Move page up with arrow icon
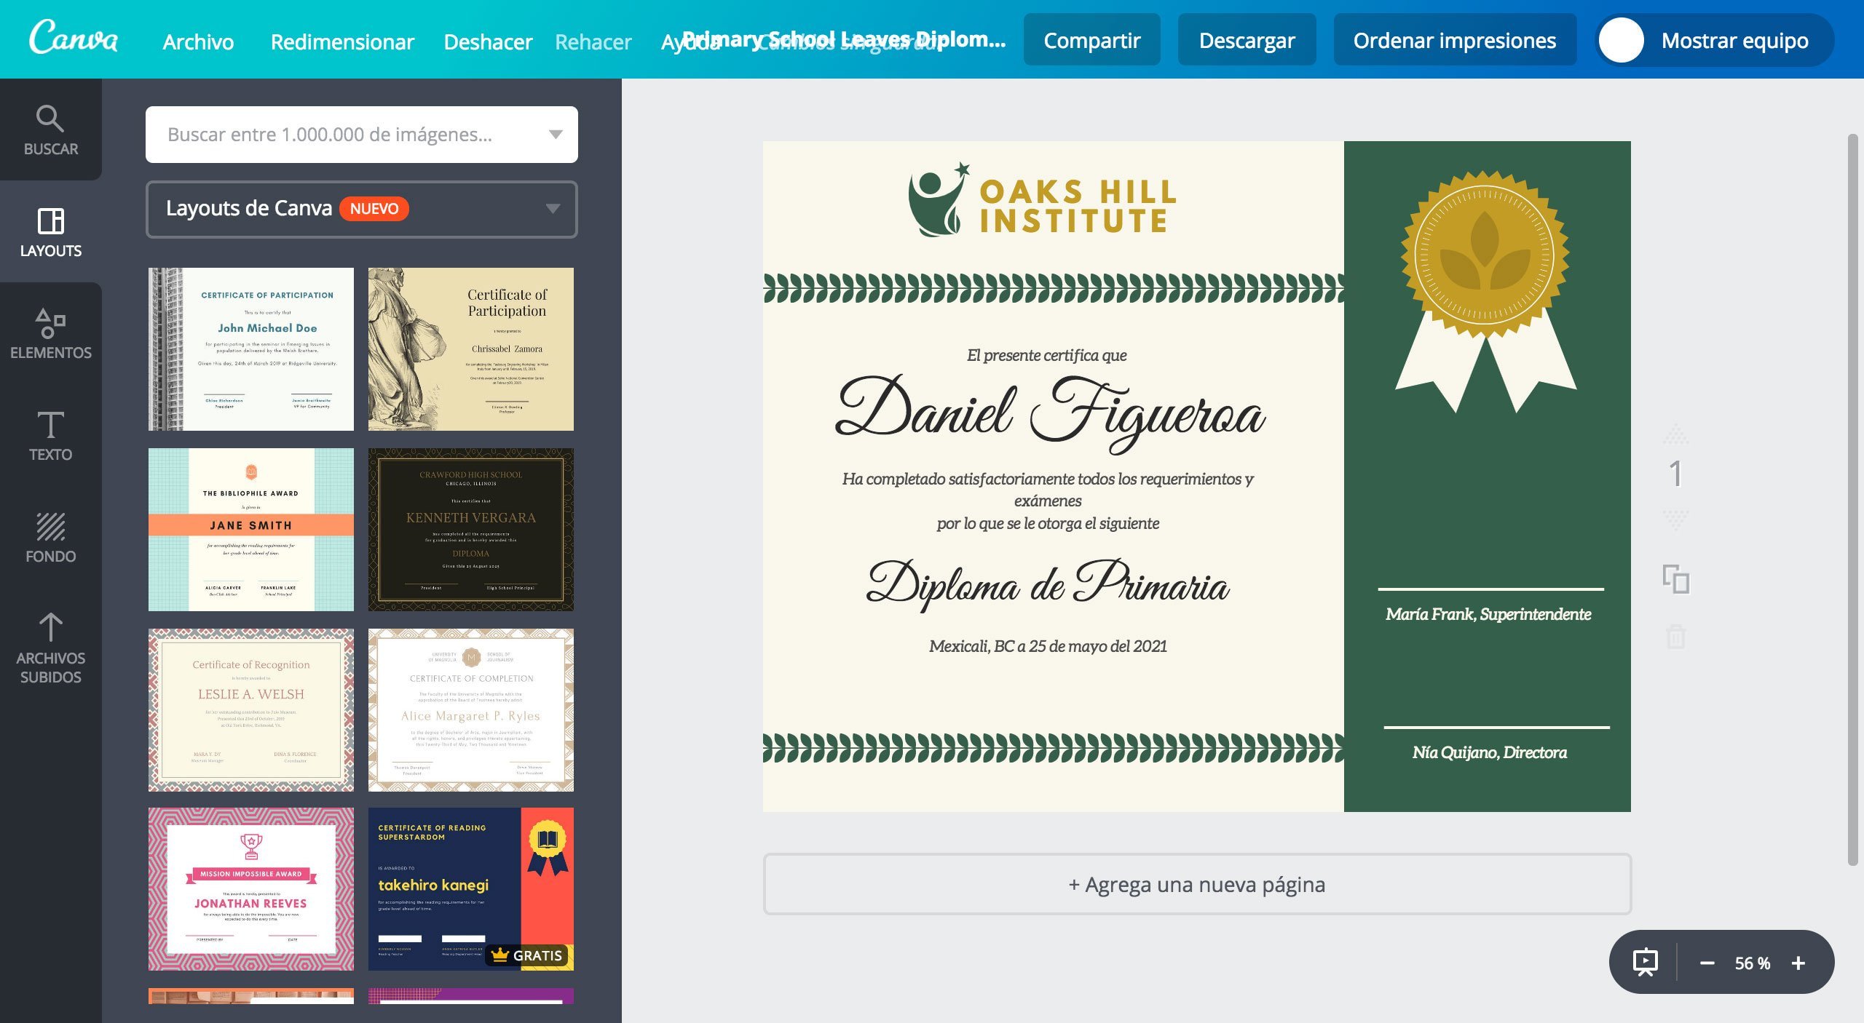The height and width of the screenshot is (1023, 1864). coord(1675,434)
